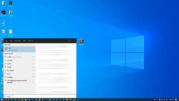Click the microphone icon in the system tray

point(160,100)
